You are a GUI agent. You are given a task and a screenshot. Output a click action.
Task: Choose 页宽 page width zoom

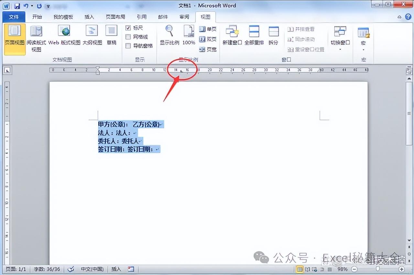[208, 49]
